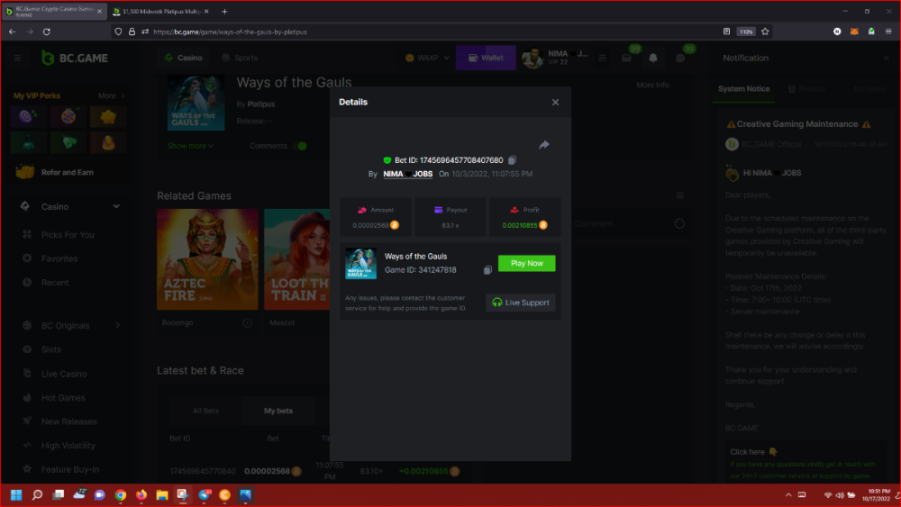Copy the Game ID using copy icon
This screenshot has height=507, width=901.
pyautogui.click(x=487, y=270)
